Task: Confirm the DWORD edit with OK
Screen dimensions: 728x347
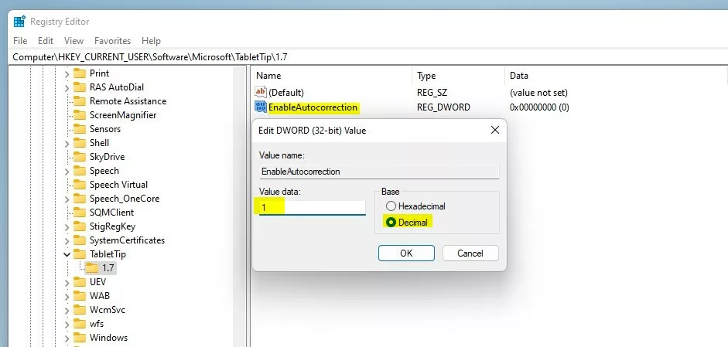Action: 406,253
